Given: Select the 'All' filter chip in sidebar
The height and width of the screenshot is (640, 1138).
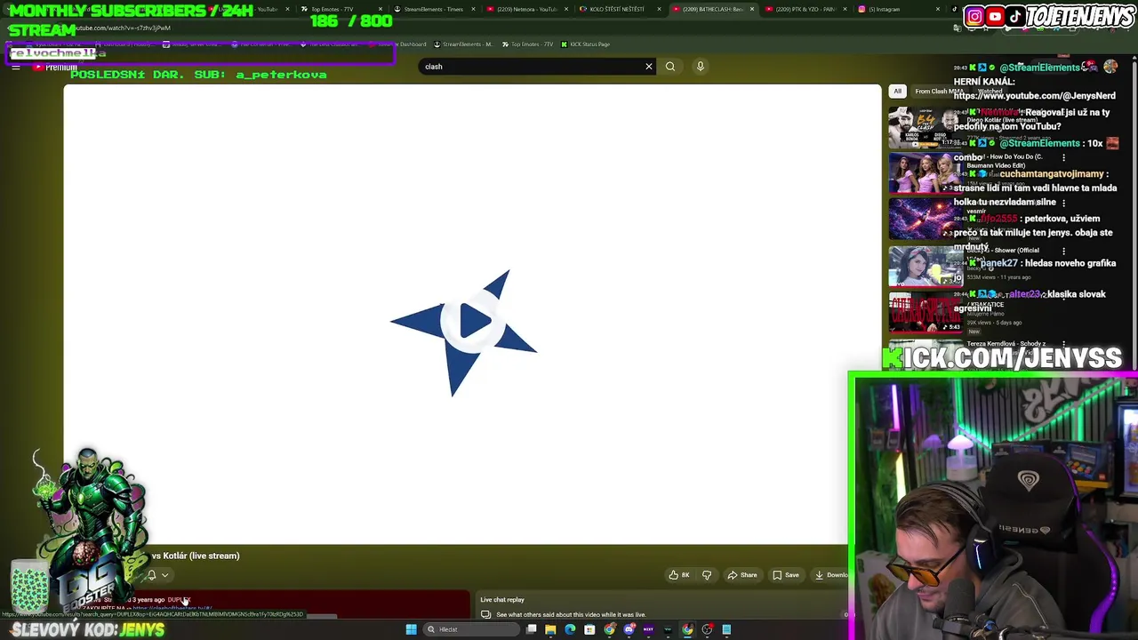Looking at the screenshot, I should (x=897, y=91).
